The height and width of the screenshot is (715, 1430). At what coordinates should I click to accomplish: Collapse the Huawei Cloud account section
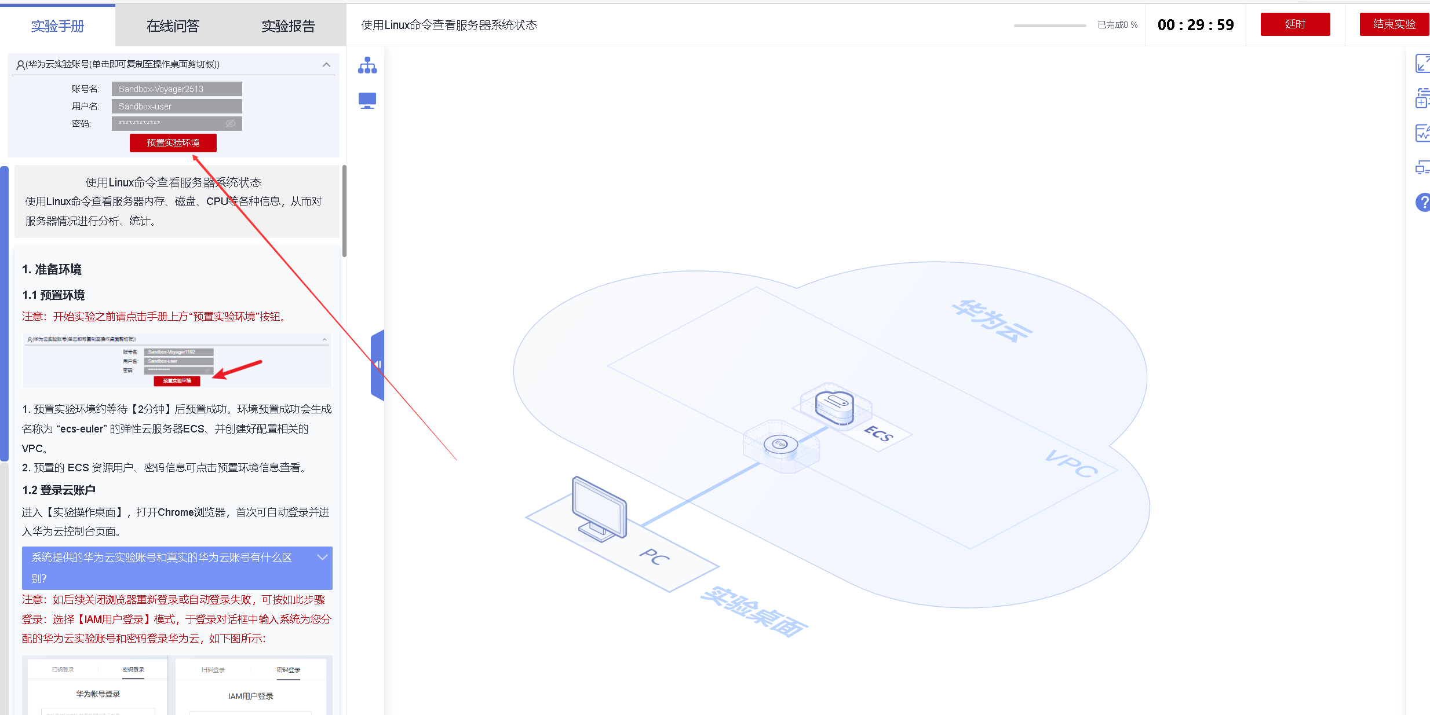tap(326, 65)
